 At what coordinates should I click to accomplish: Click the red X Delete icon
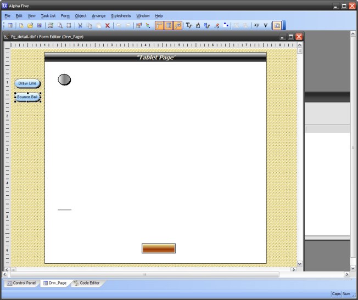click(x=107, y=26)
